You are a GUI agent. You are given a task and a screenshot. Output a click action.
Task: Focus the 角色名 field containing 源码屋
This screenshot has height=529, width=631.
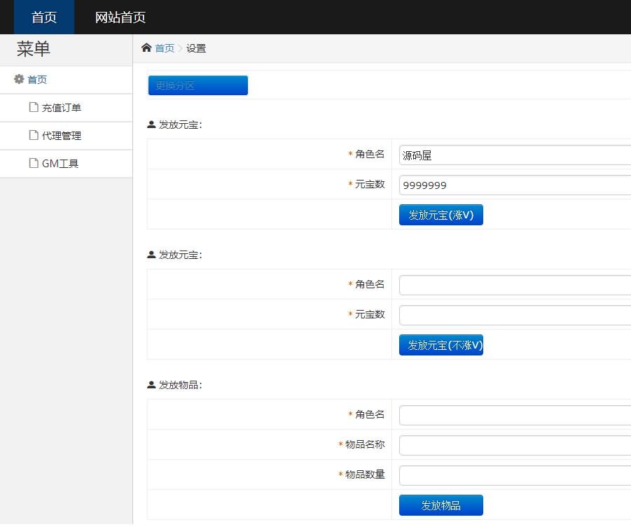[515, 155]
